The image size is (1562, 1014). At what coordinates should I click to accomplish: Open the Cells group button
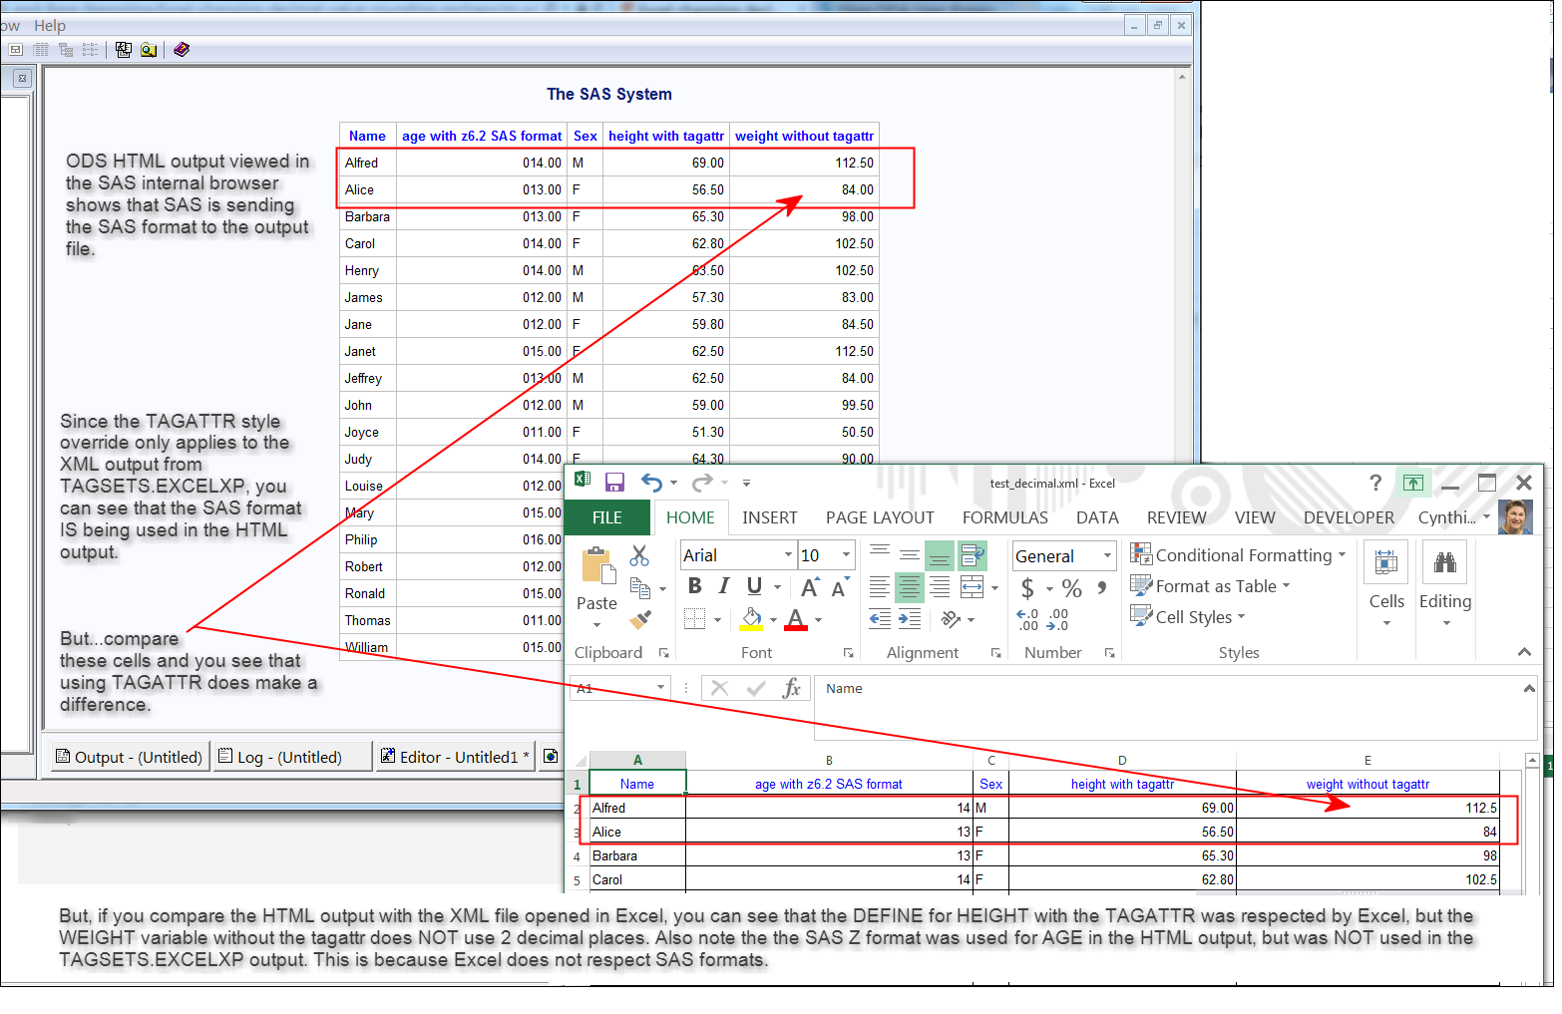coord(1386,586)
